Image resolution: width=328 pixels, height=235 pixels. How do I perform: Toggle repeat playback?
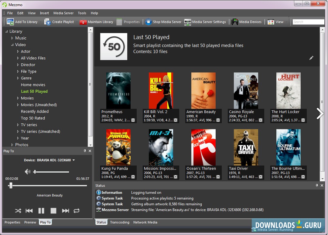pyautogui.click(x=77, y=211)
